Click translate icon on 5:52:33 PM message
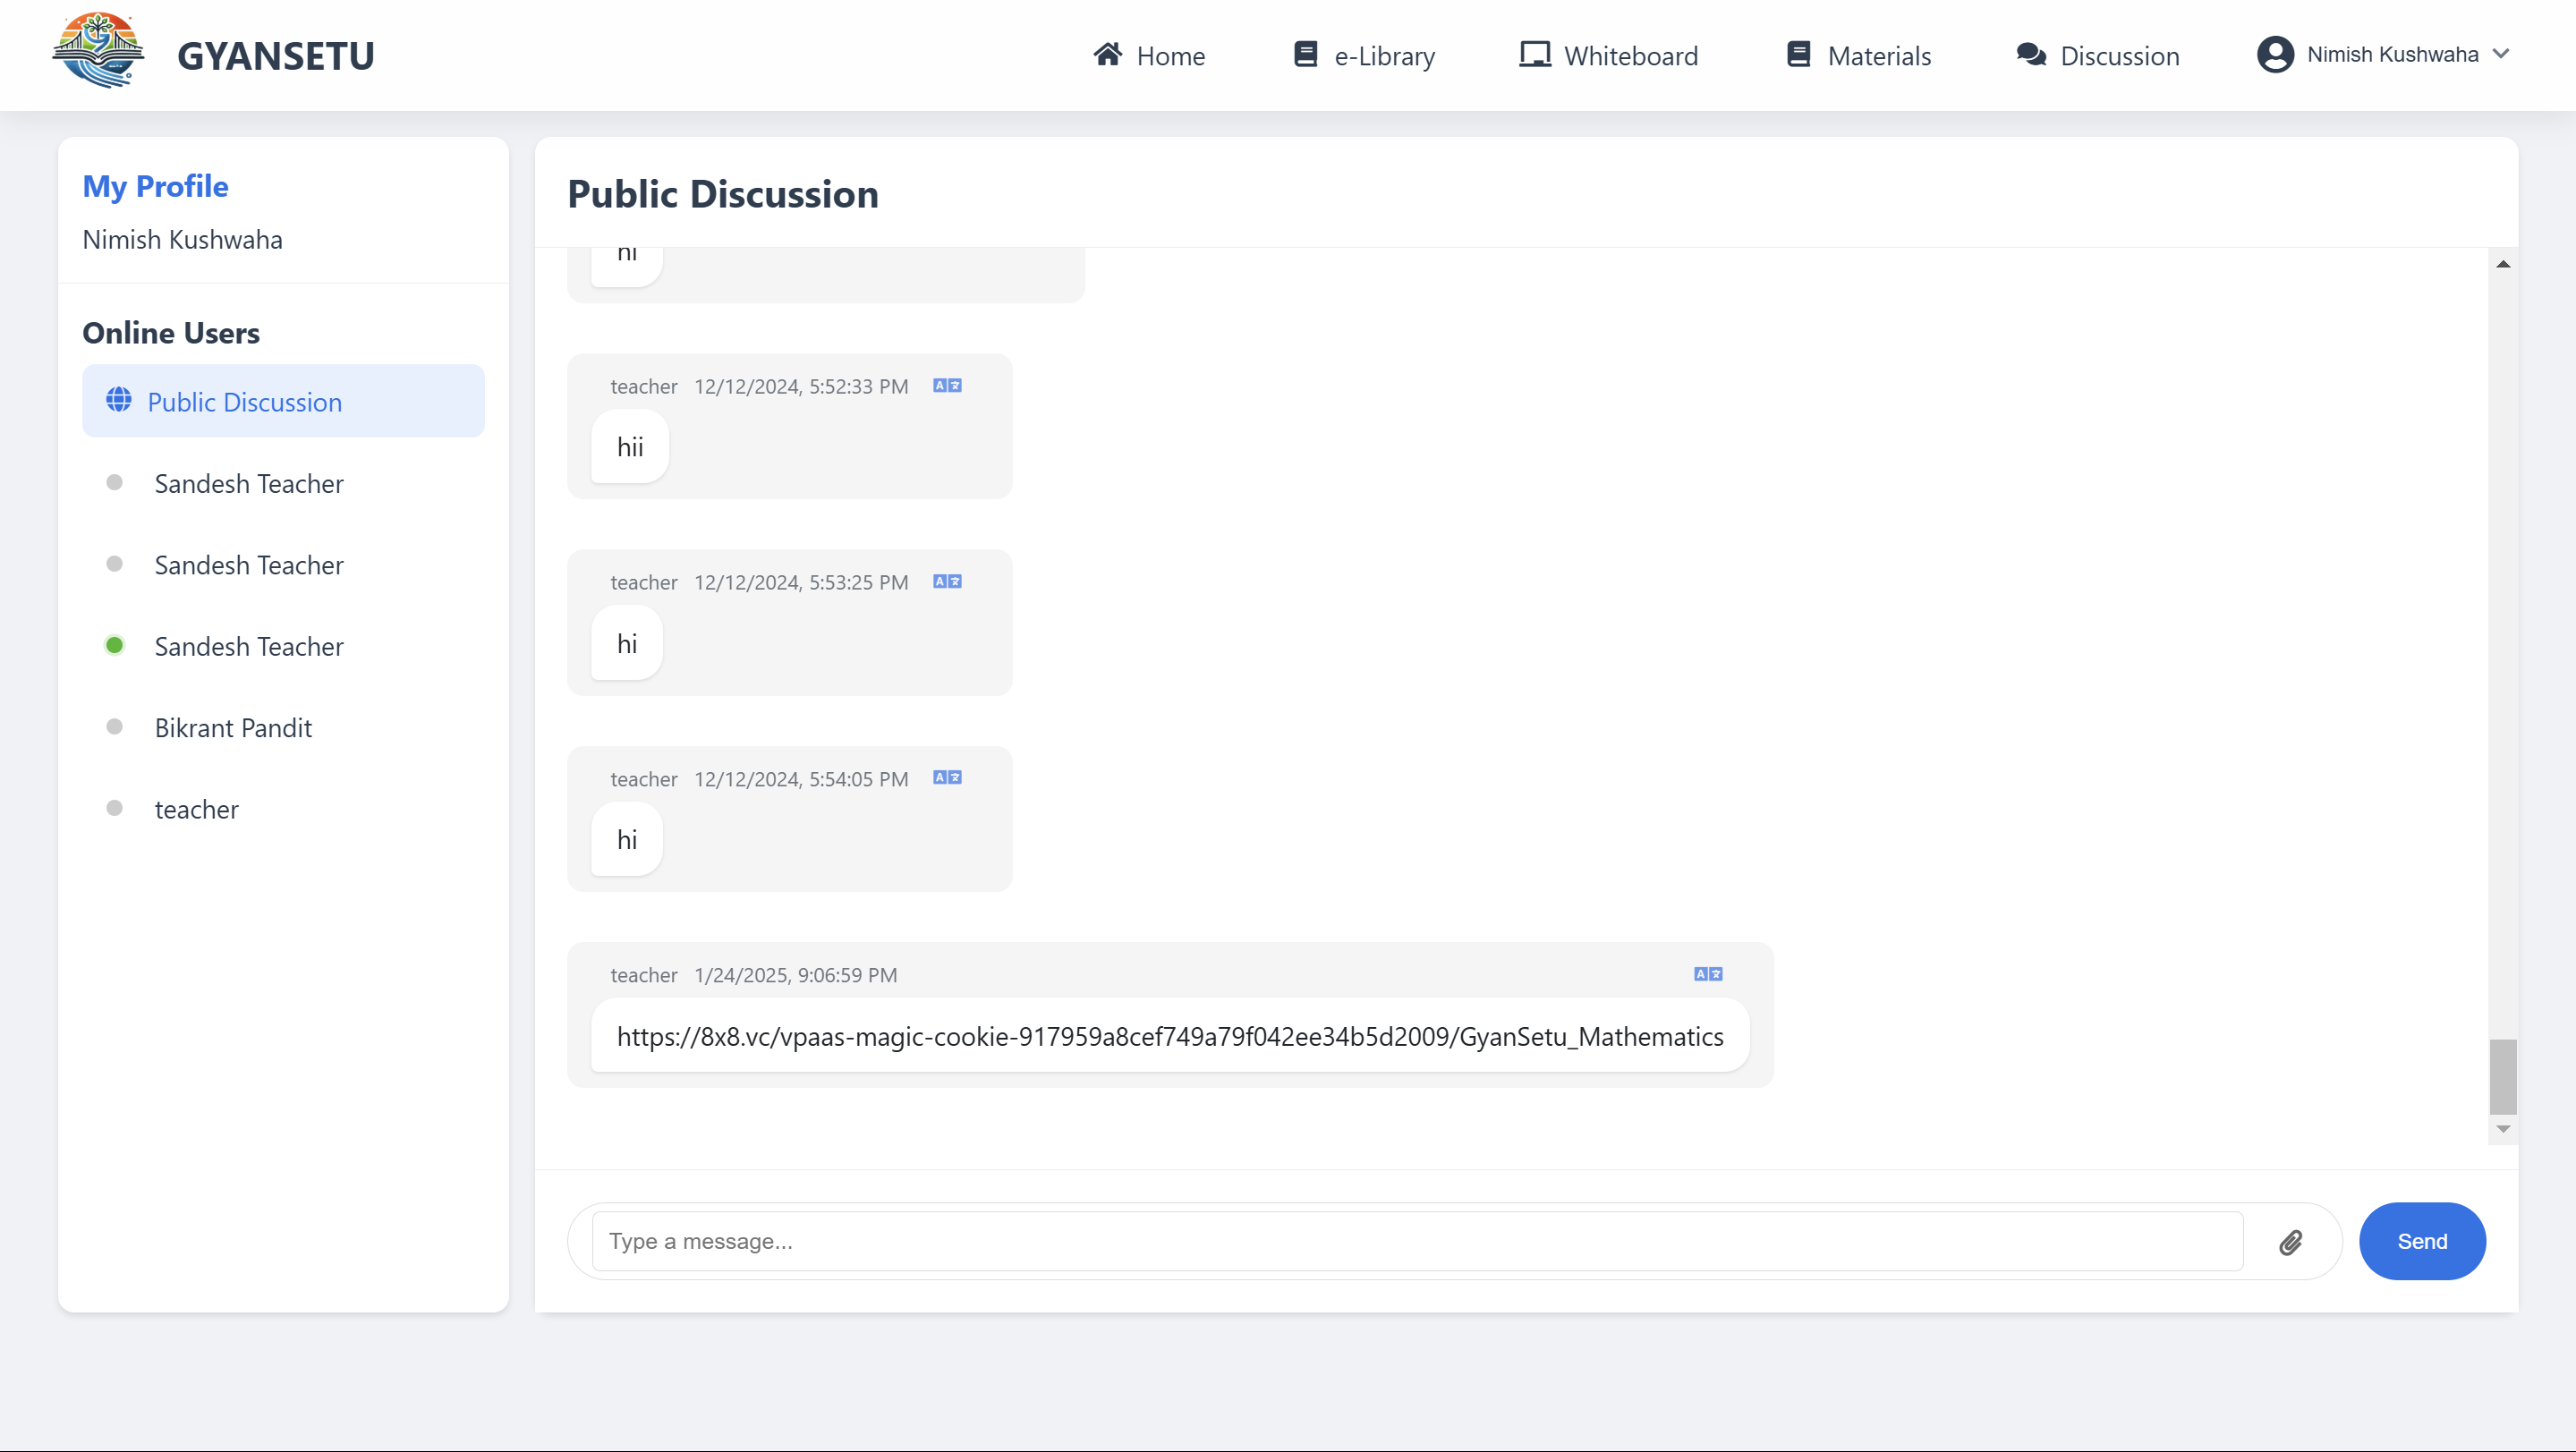Image resolution: width=2576 pixels, height=1452 pixels. 947,386
